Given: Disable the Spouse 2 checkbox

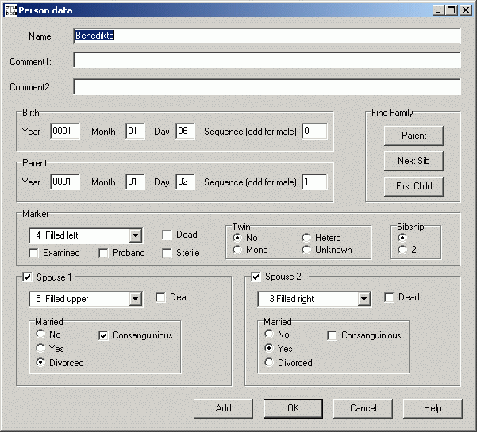Looking at the screenshot, I should point(256,277).
